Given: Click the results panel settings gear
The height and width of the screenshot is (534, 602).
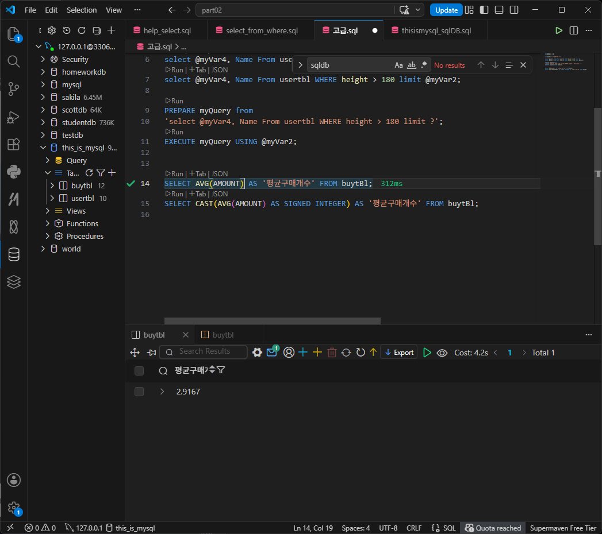Looking at the screenshot, I should coord(257,353).
